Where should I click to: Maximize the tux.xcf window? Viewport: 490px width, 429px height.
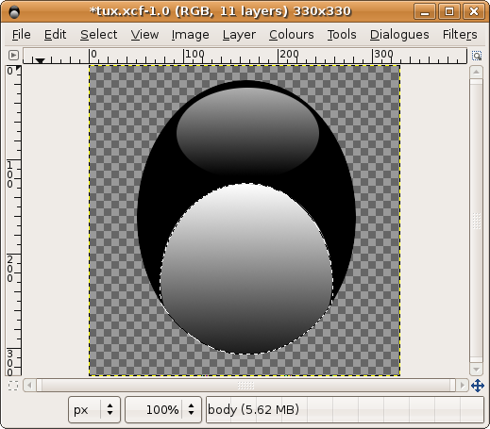(x=449, y=12)
